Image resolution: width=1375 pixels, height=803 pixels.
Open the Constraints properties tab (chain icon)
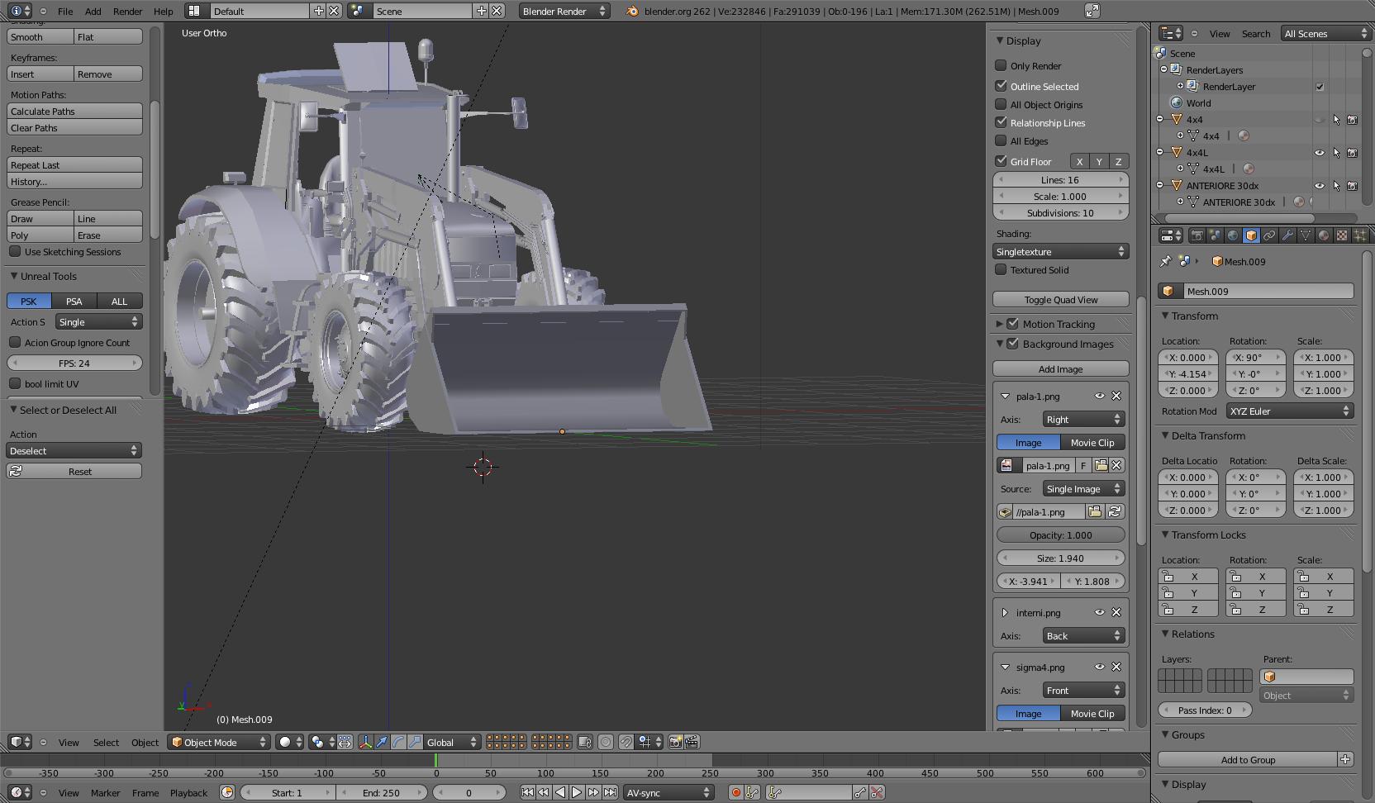click(x=1269, y=235)
